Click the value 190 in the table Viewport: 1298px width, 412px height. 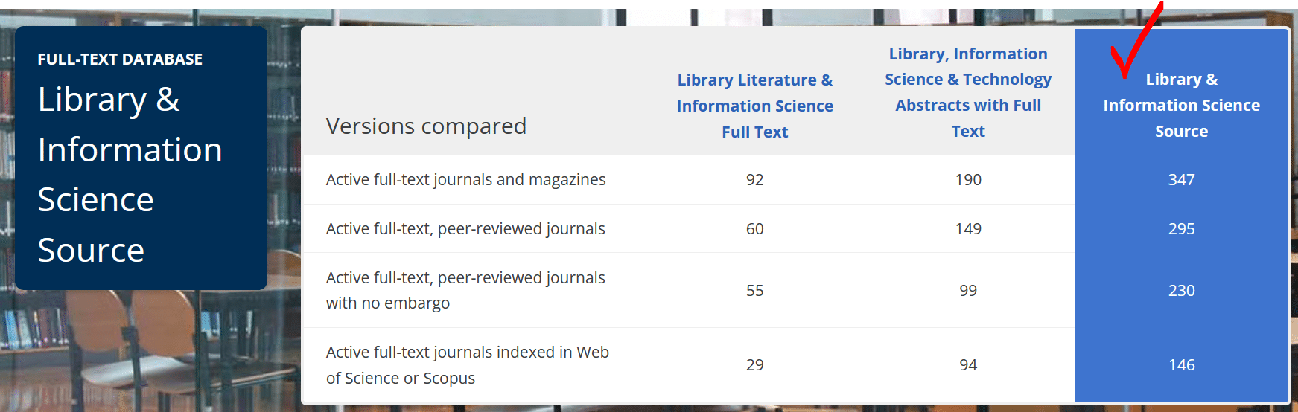pyautogui.click(x=968, y=180)
